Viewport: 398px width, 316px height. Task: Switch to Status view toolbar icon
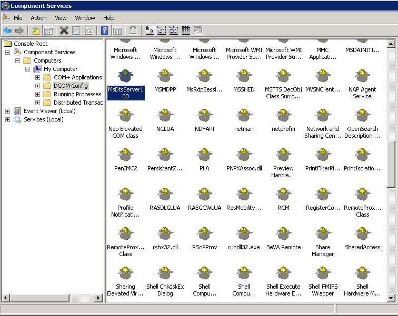(x=198, y=30)
